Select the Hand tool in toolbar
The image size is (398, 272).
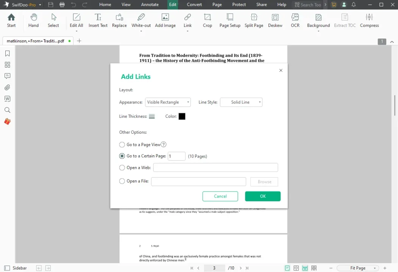[x=33, y=20]
